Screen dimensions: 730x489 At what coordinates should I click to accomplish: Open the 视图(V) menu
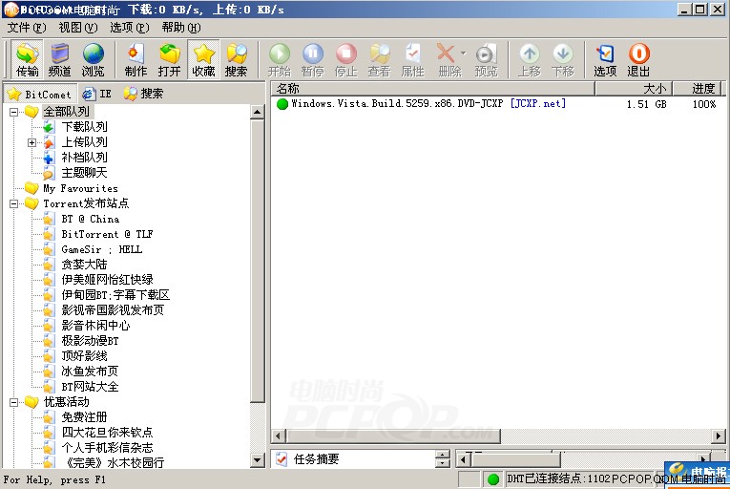(x=77, y=28)
